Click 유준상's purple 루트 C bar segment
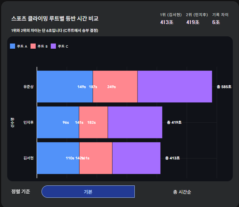The width and height of the screenshot is (239, 207). click(x=175, y=86)
